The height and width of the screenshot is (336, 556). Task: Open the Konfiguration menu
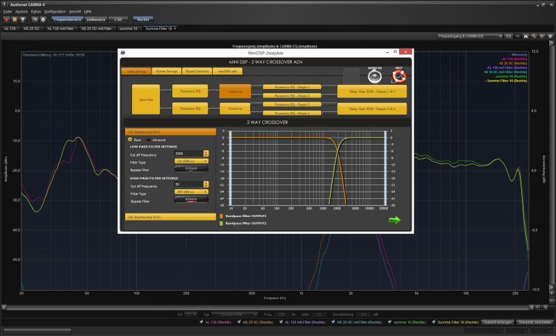click(55, 12)
